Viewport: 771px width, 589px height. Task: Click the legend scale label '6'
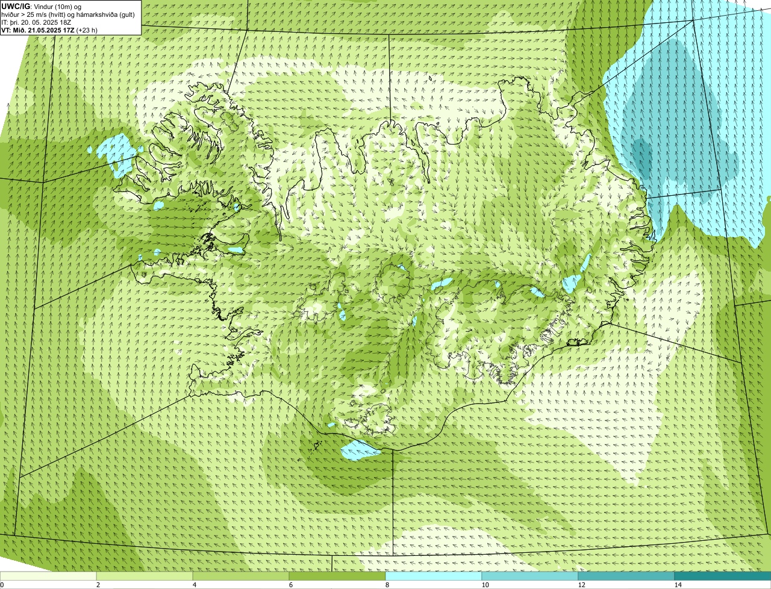(290, 585)
